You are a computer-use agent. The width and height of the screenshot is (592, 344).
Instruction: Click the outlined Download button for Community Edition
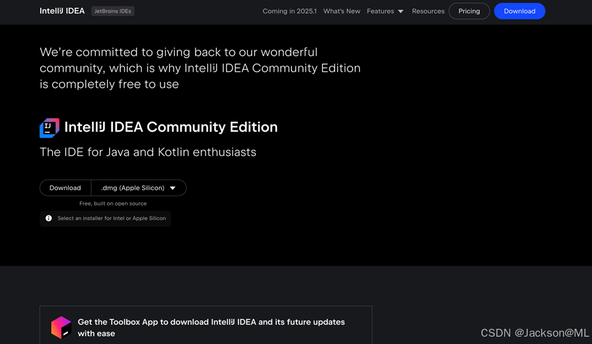pyautogui.click(x=65, y=188)
